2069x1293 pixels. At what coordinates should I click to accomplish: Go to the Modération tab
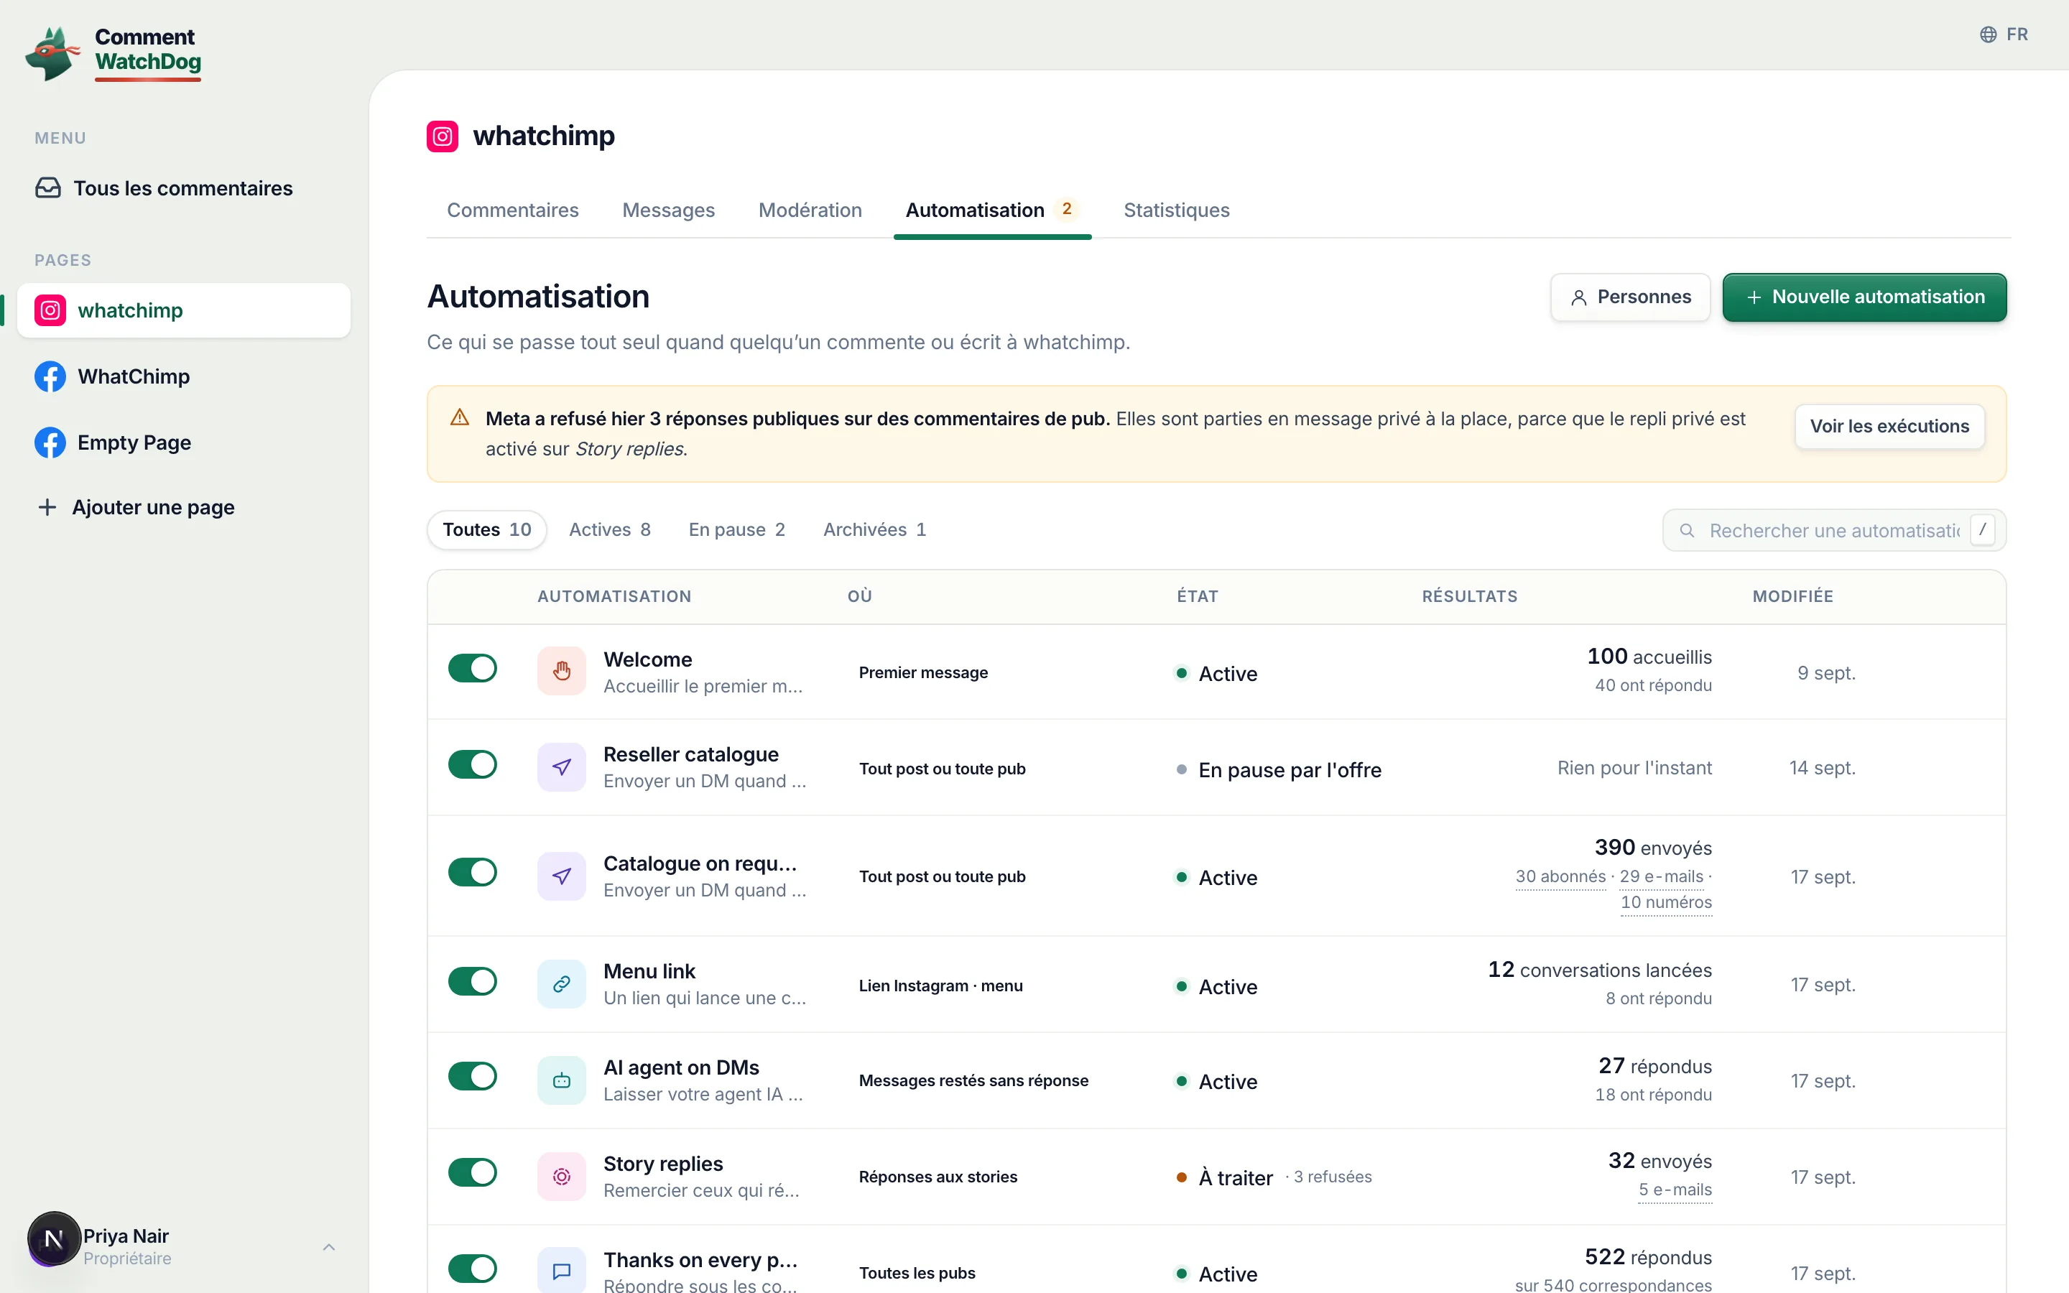pyautogui.click(x=810, y=210)
